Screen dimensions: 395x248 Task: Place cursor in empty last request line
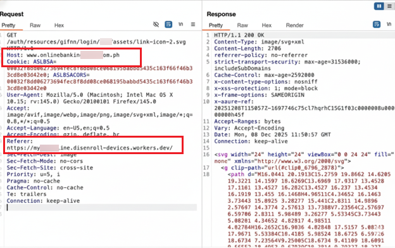point(102,207)
